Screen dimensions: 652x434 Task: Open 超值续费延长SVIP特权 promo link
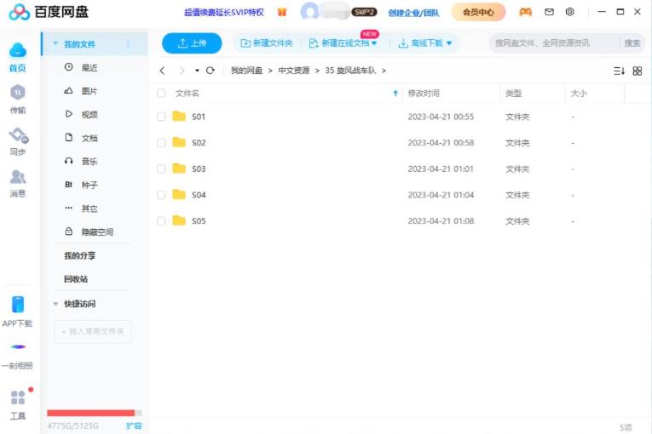point(224,13)
